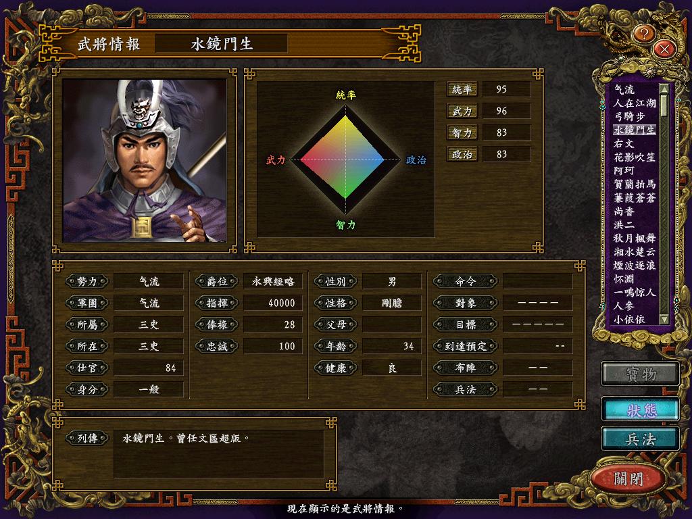Viewport: 692px width, 519px height.
Task: Select 秋月楓舞 in the officer list
Action: pos(634,239)
